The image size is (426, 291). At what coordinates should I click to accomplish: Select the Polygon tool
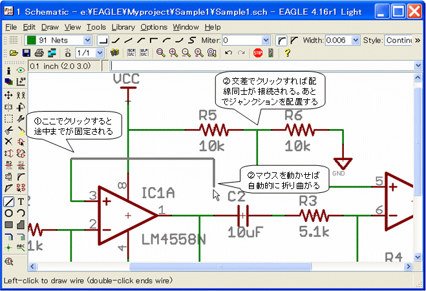(x=21, y=225)
